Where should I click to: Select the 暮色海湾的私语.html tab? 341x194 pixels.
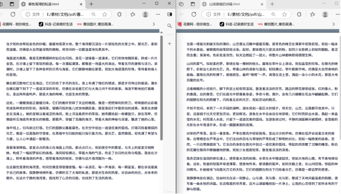pos(52,4)
